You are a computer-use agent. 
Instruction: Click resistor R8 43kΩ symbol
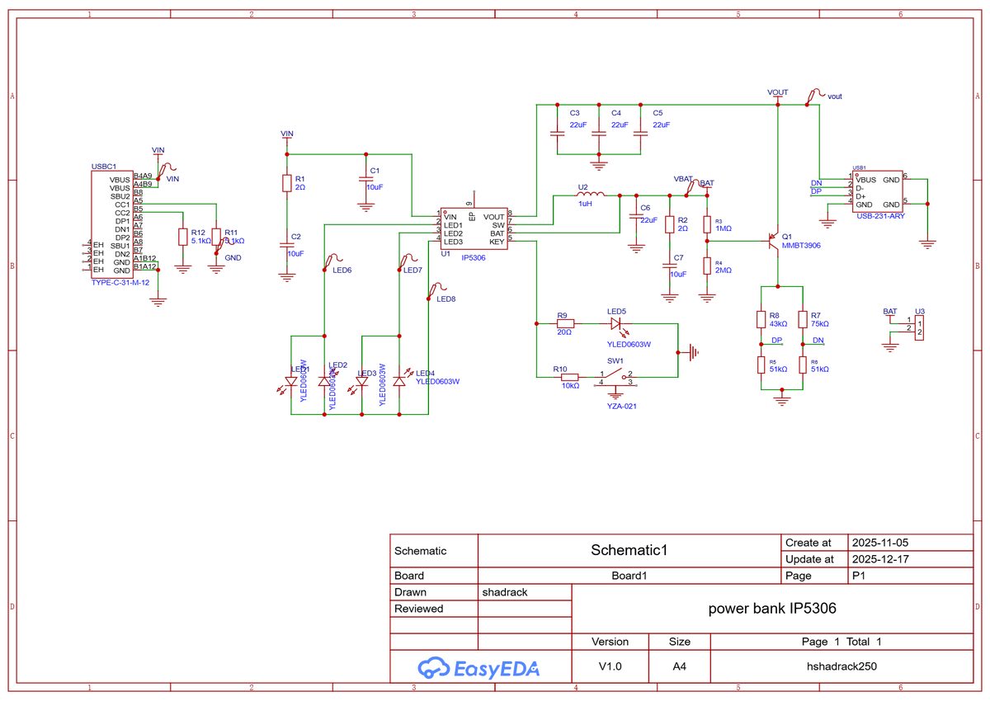point(761,319)
